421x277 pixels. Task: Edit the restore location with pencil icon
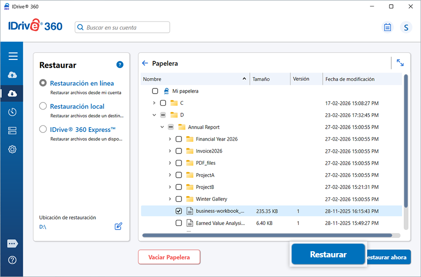pos(118,226)
